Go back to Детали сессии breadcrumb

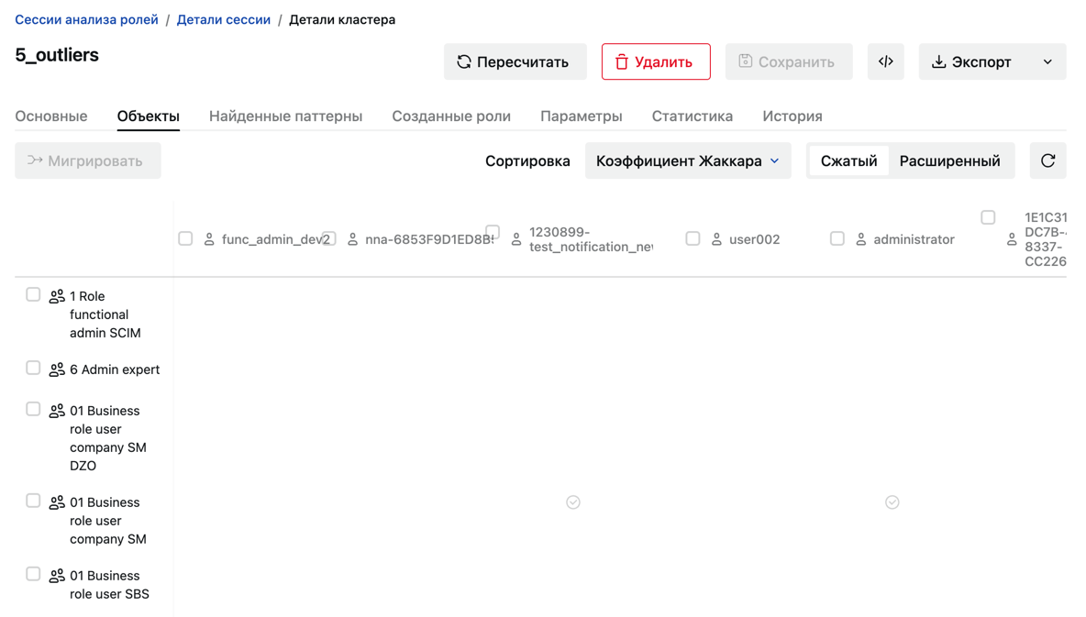click(x=224, y=19)
